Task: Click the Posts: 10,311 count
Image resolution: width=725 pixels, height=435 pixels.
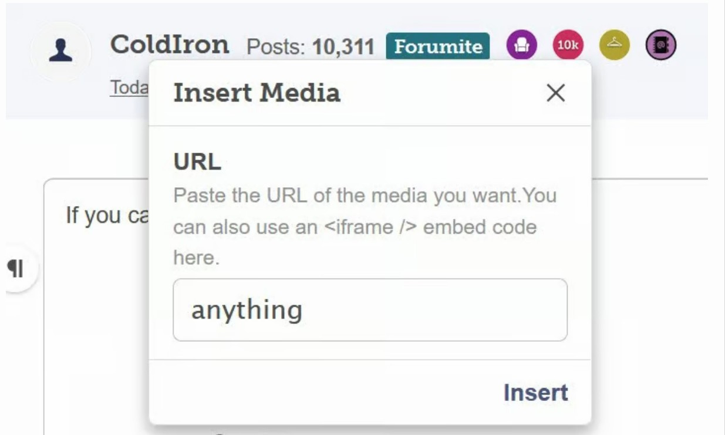Action: click(311, 47)
